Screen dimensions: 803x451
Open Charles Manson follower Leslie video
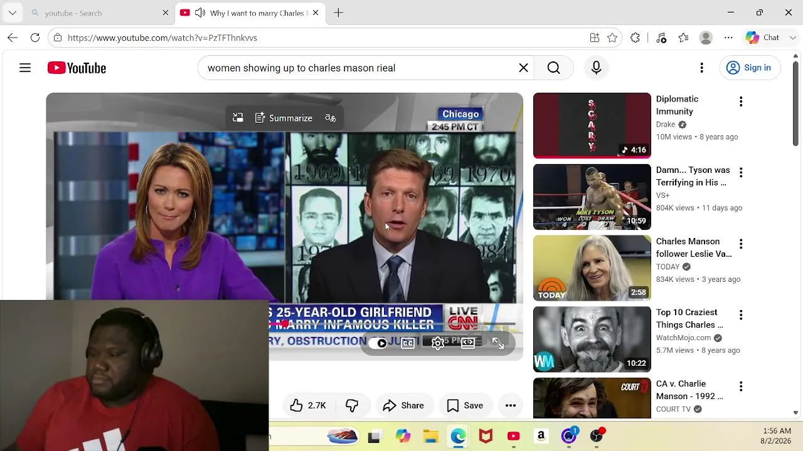[x=592, y=268]
